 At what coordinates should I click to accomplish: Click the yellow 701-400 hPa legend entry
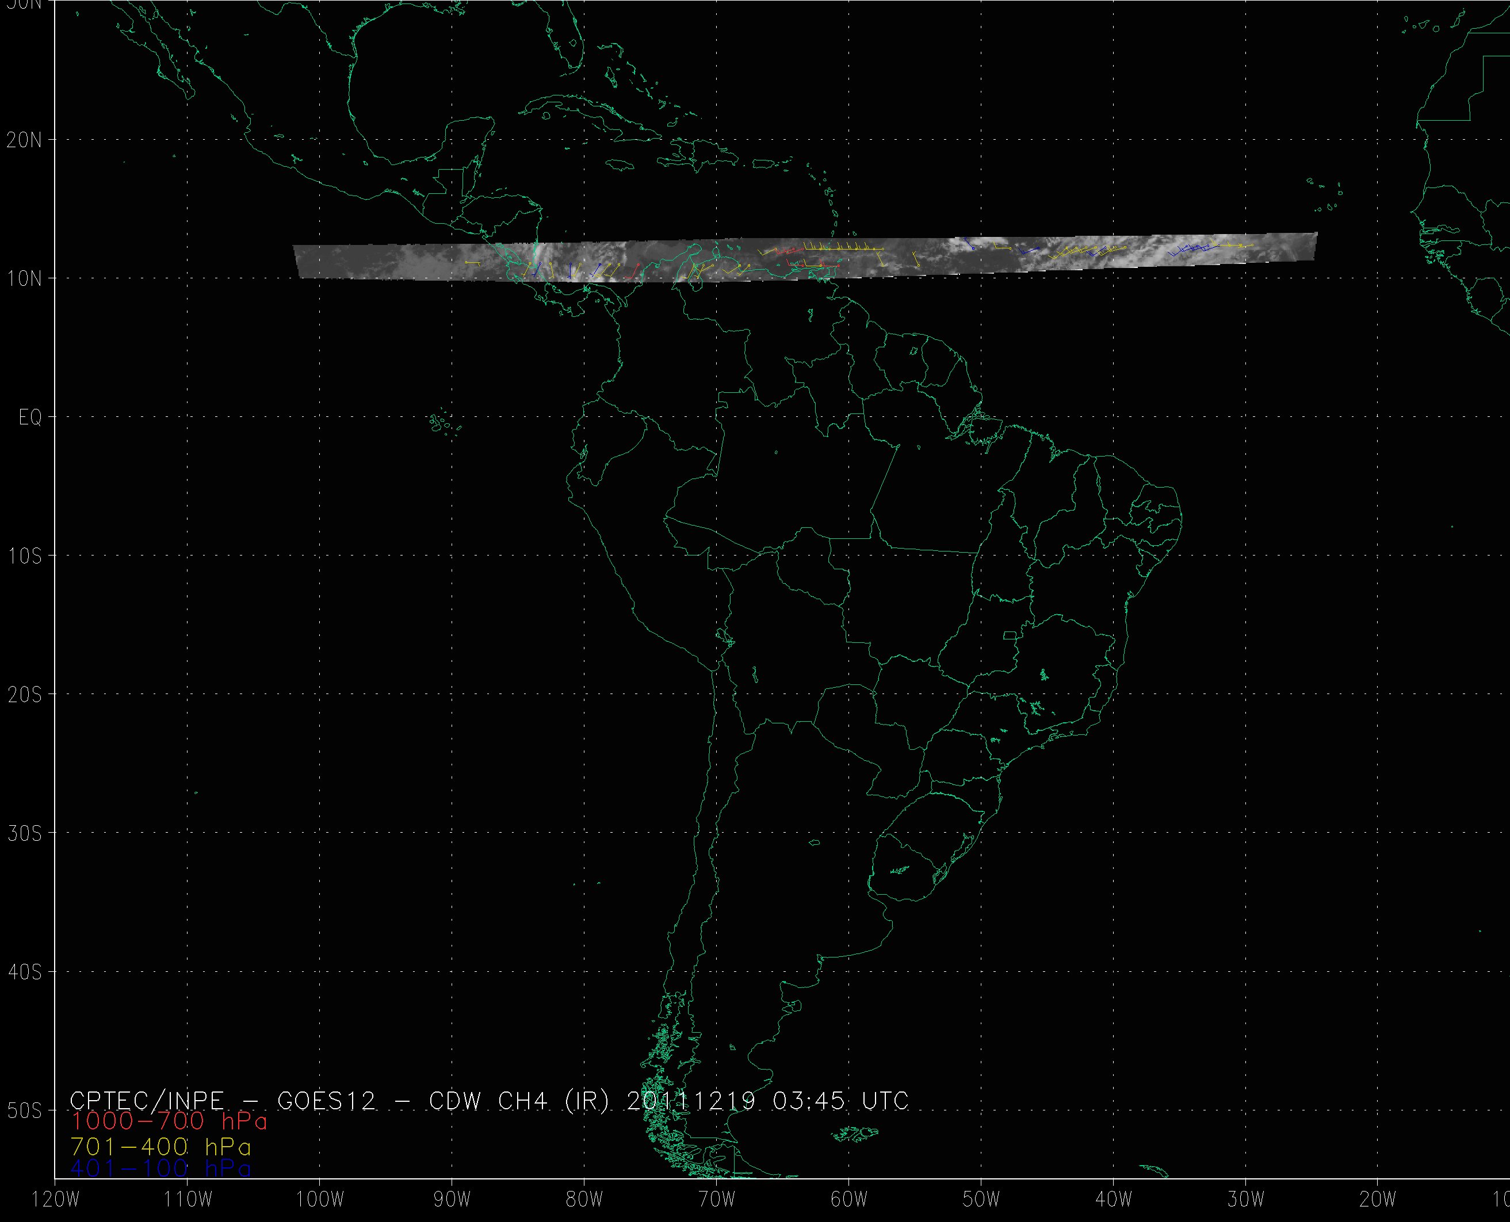click(160, 1147)
